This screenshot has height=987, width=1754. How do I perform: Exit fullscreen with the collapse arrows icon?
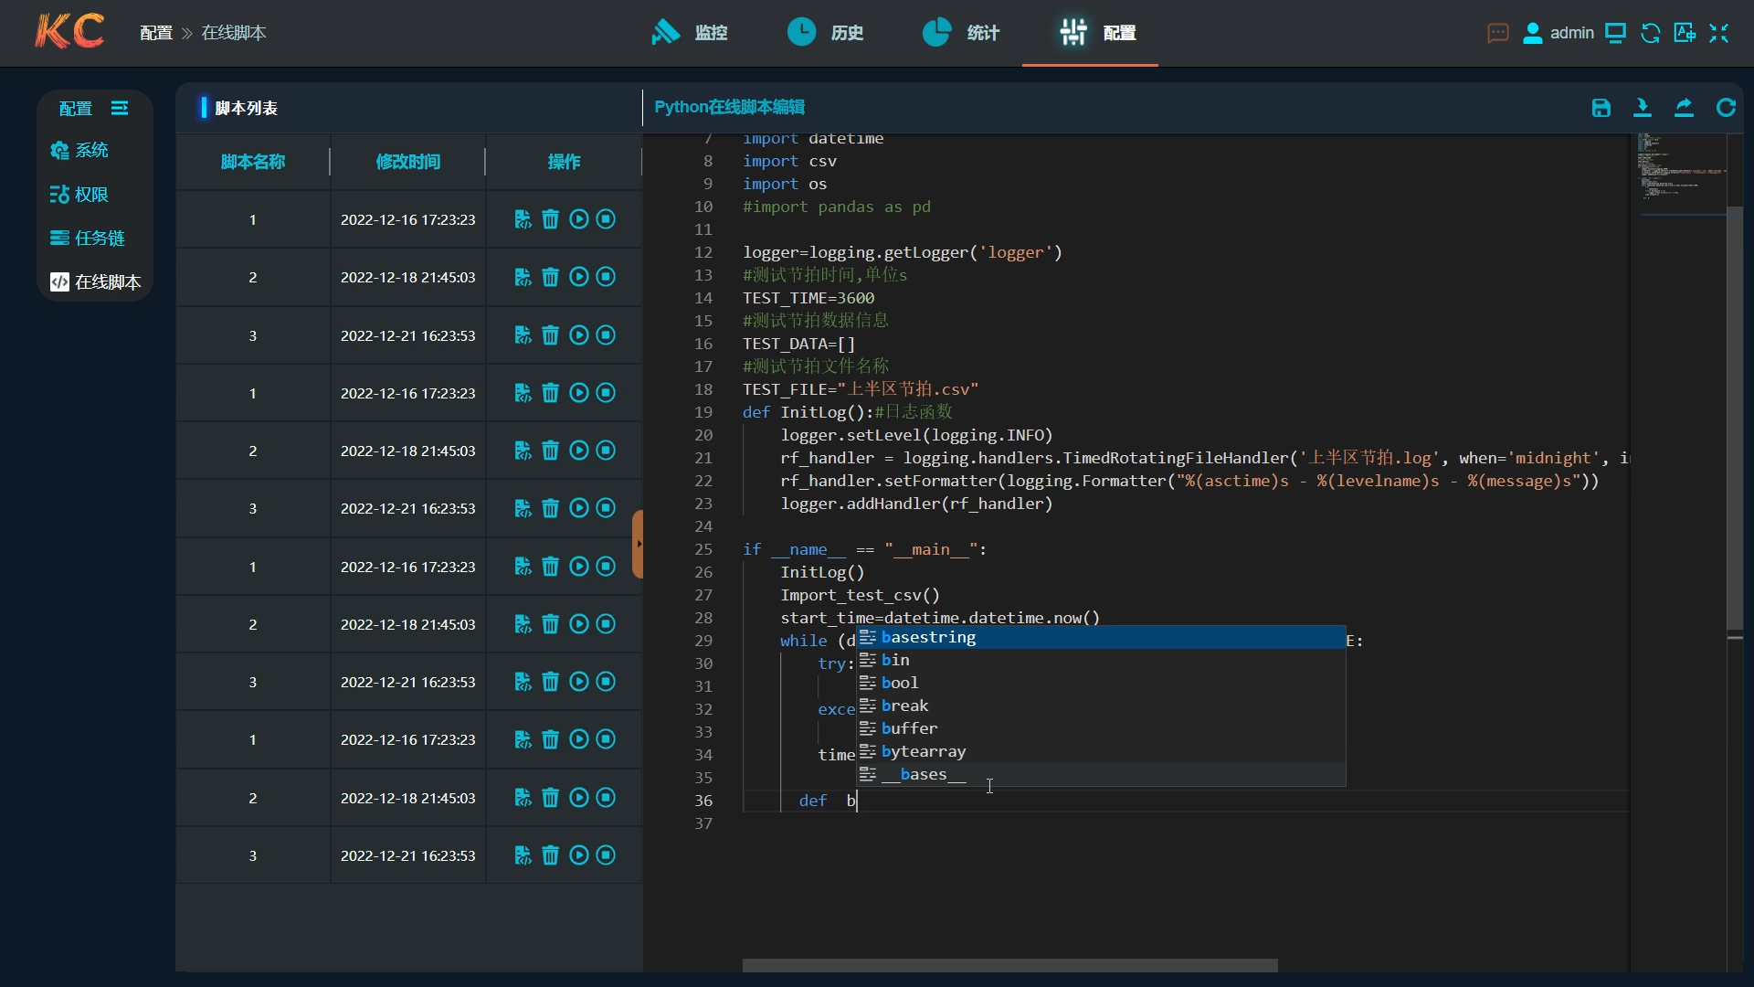click(1719, 34)
